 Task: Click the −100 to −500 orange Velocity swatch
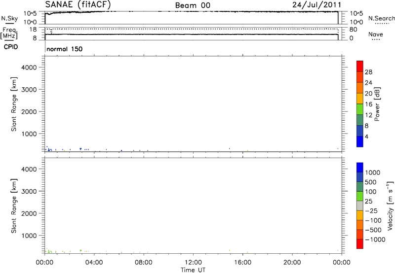(360, 225)
